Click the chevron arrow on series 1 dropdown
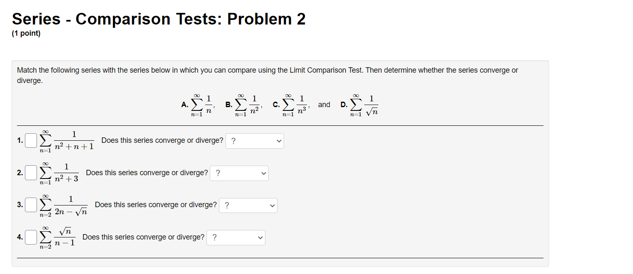 click(279, 141)
